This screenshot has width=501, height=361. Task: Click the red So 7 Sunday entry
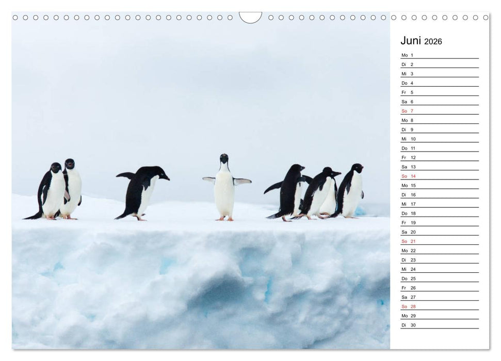pyautogui.click(x=440, y=111)
